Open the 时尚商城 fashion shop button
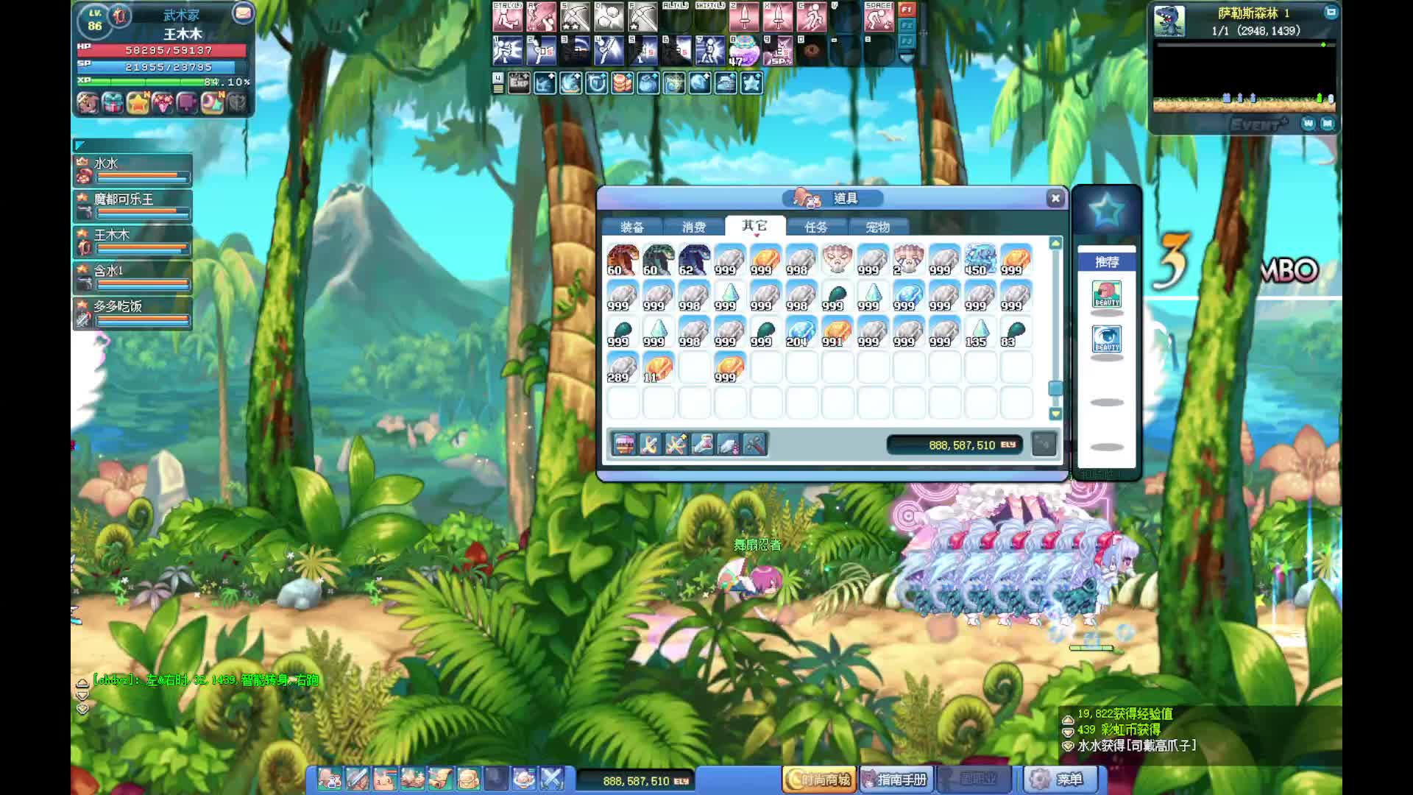Image resolution: width=1413 pixels, height=795 pixels. coord(819,779)
